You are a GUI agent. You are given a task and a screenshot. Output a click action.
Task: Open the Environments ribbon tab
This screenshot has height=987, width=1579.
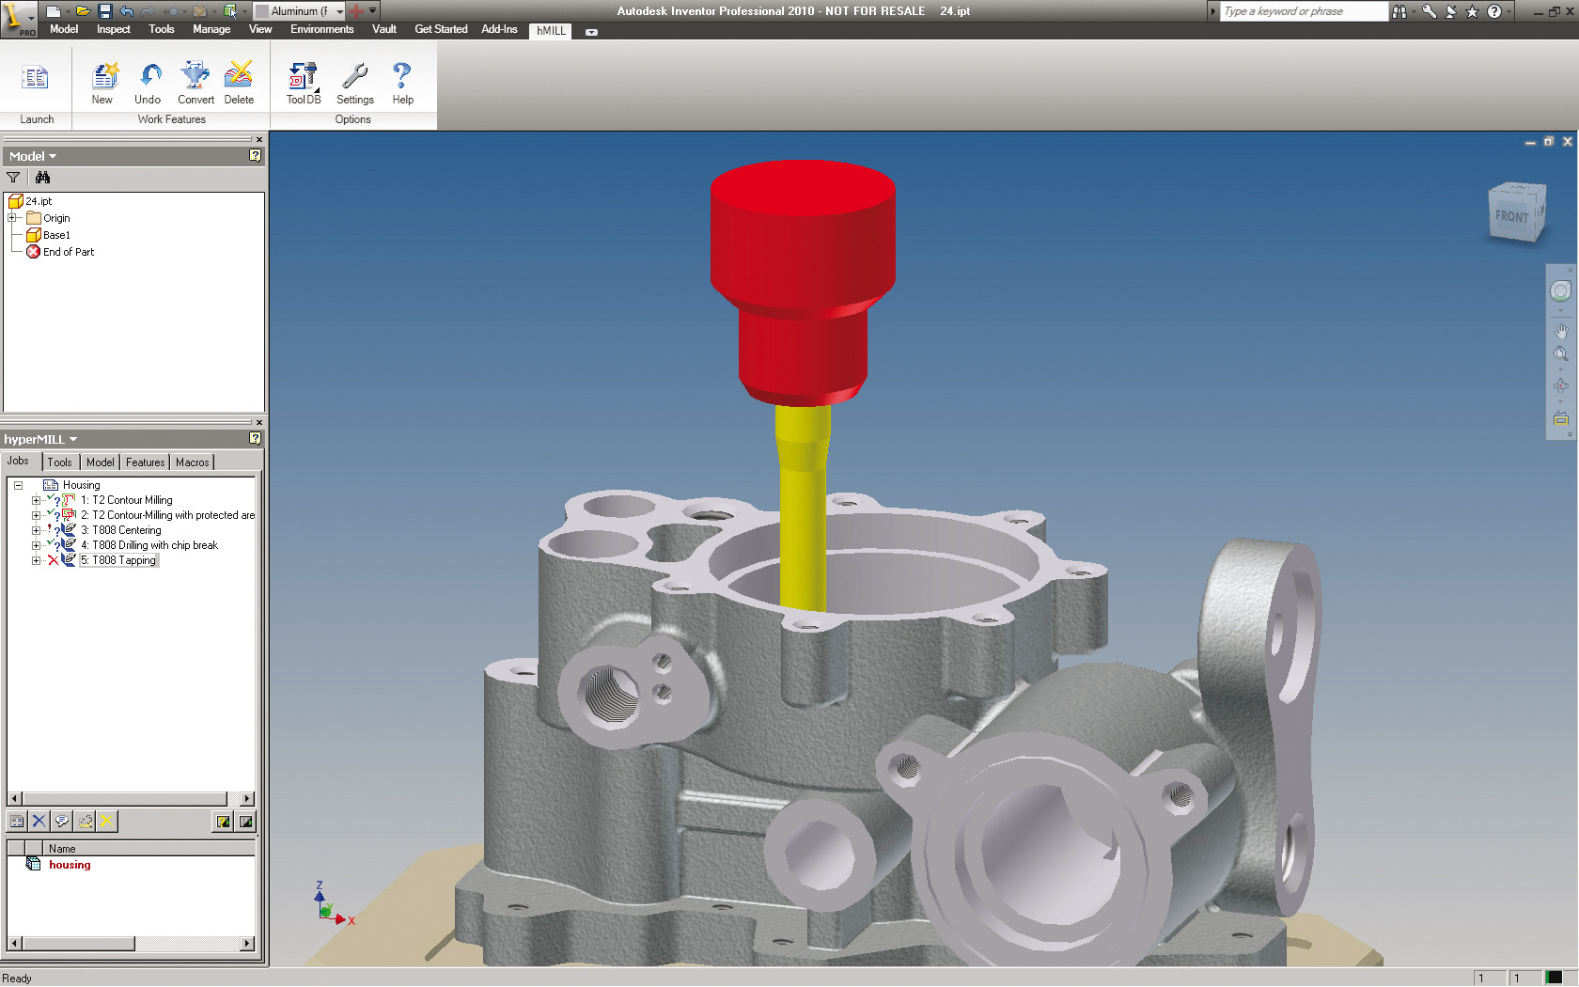click(x=321, y=29)
